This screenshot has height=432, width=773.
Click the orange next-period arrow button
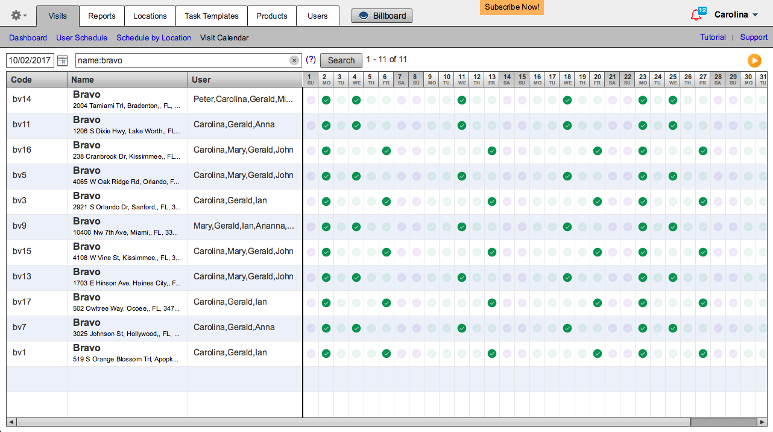754,60
